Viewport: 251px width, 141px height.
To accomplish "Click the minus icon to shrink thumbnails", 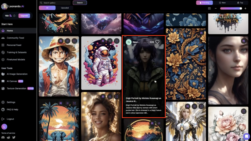I will click(216, 8).
